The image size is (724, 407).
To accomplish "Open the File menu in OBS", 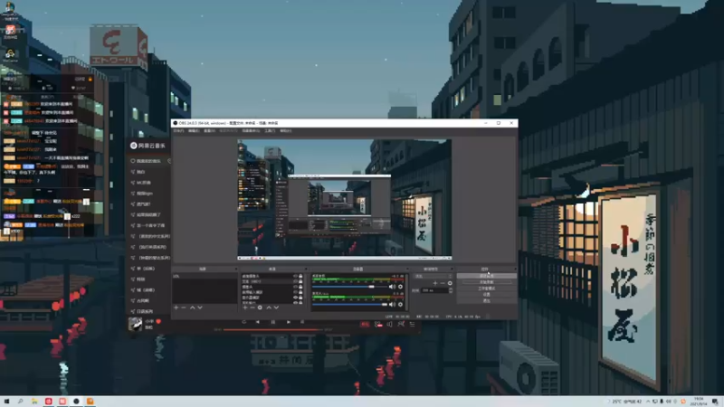I will 178,131.
